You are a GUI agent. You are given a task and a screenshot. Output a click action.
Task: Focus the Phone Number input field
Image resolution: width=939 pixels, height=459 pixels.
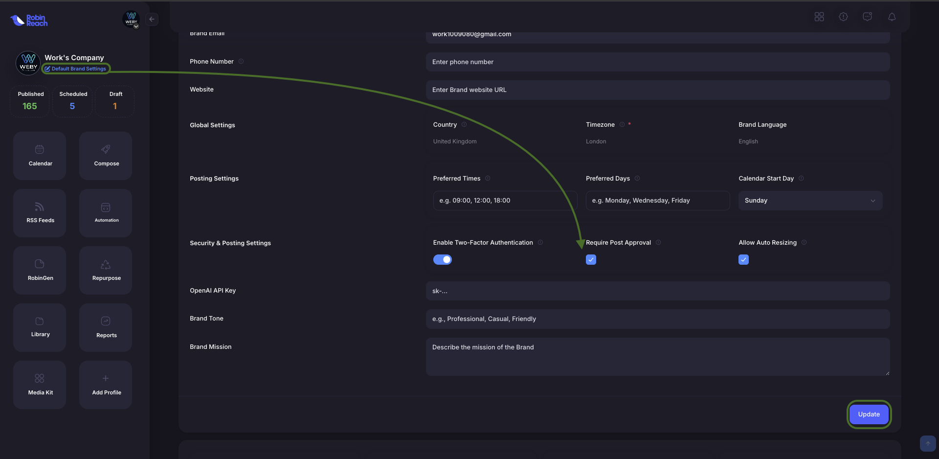click(x=658, y=62)
